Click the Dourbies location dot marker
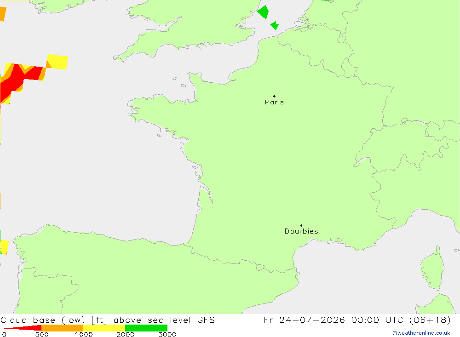The height and width of the screenshot is (337, 460). tap(301, 225)
